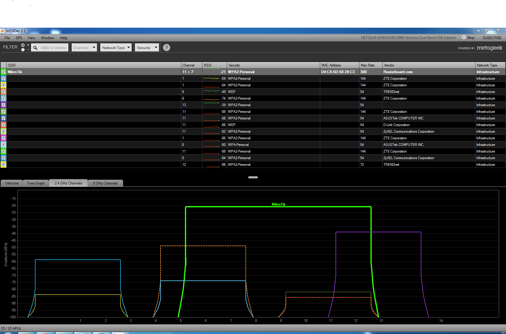
Task: Sort by the MAC Address column header
Action: (x=339, y=65)
